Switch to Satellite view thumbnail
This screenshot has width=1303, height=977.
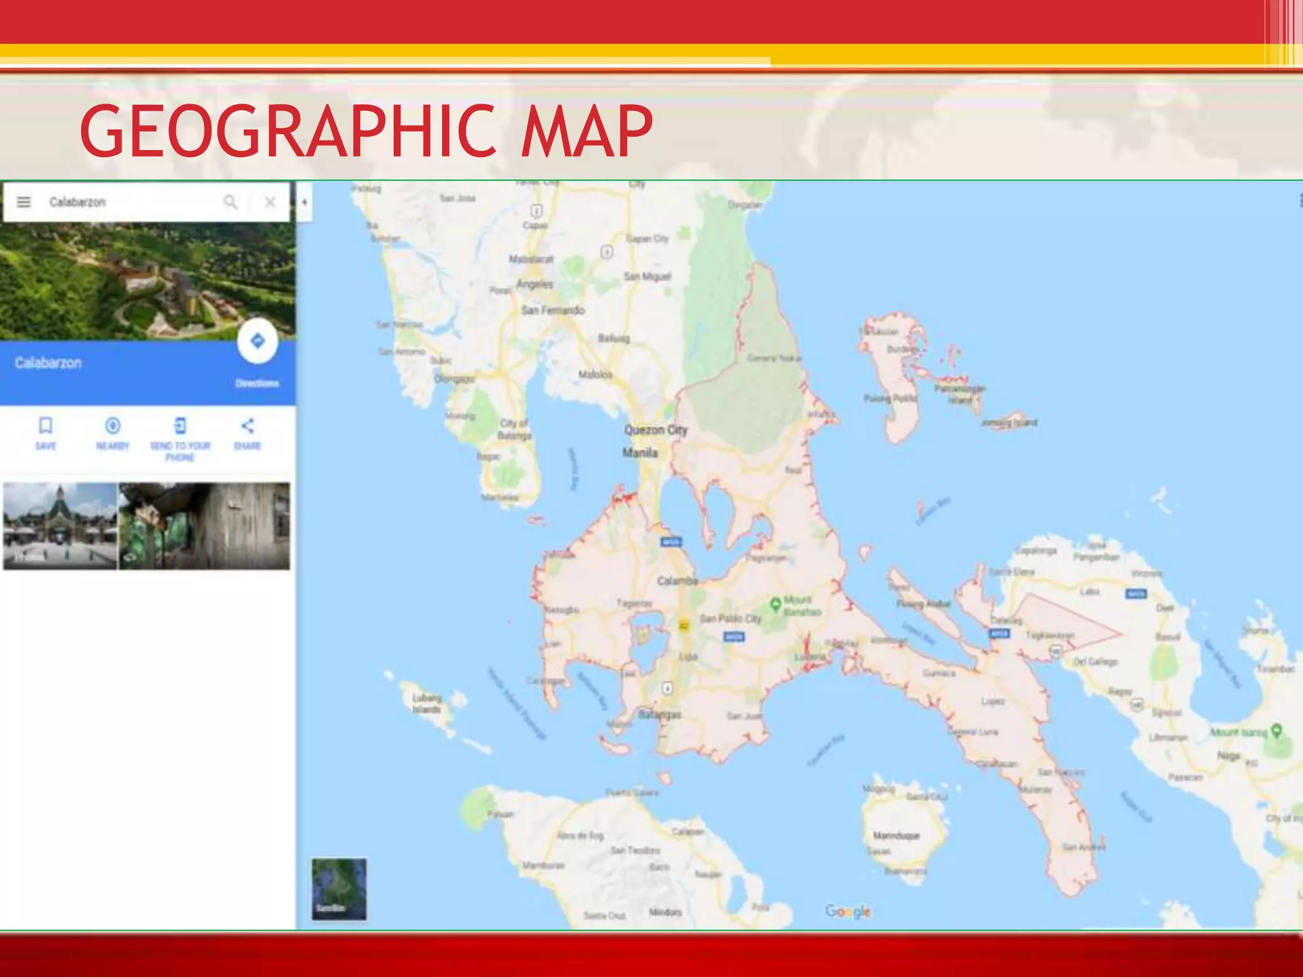click(339, 889)
